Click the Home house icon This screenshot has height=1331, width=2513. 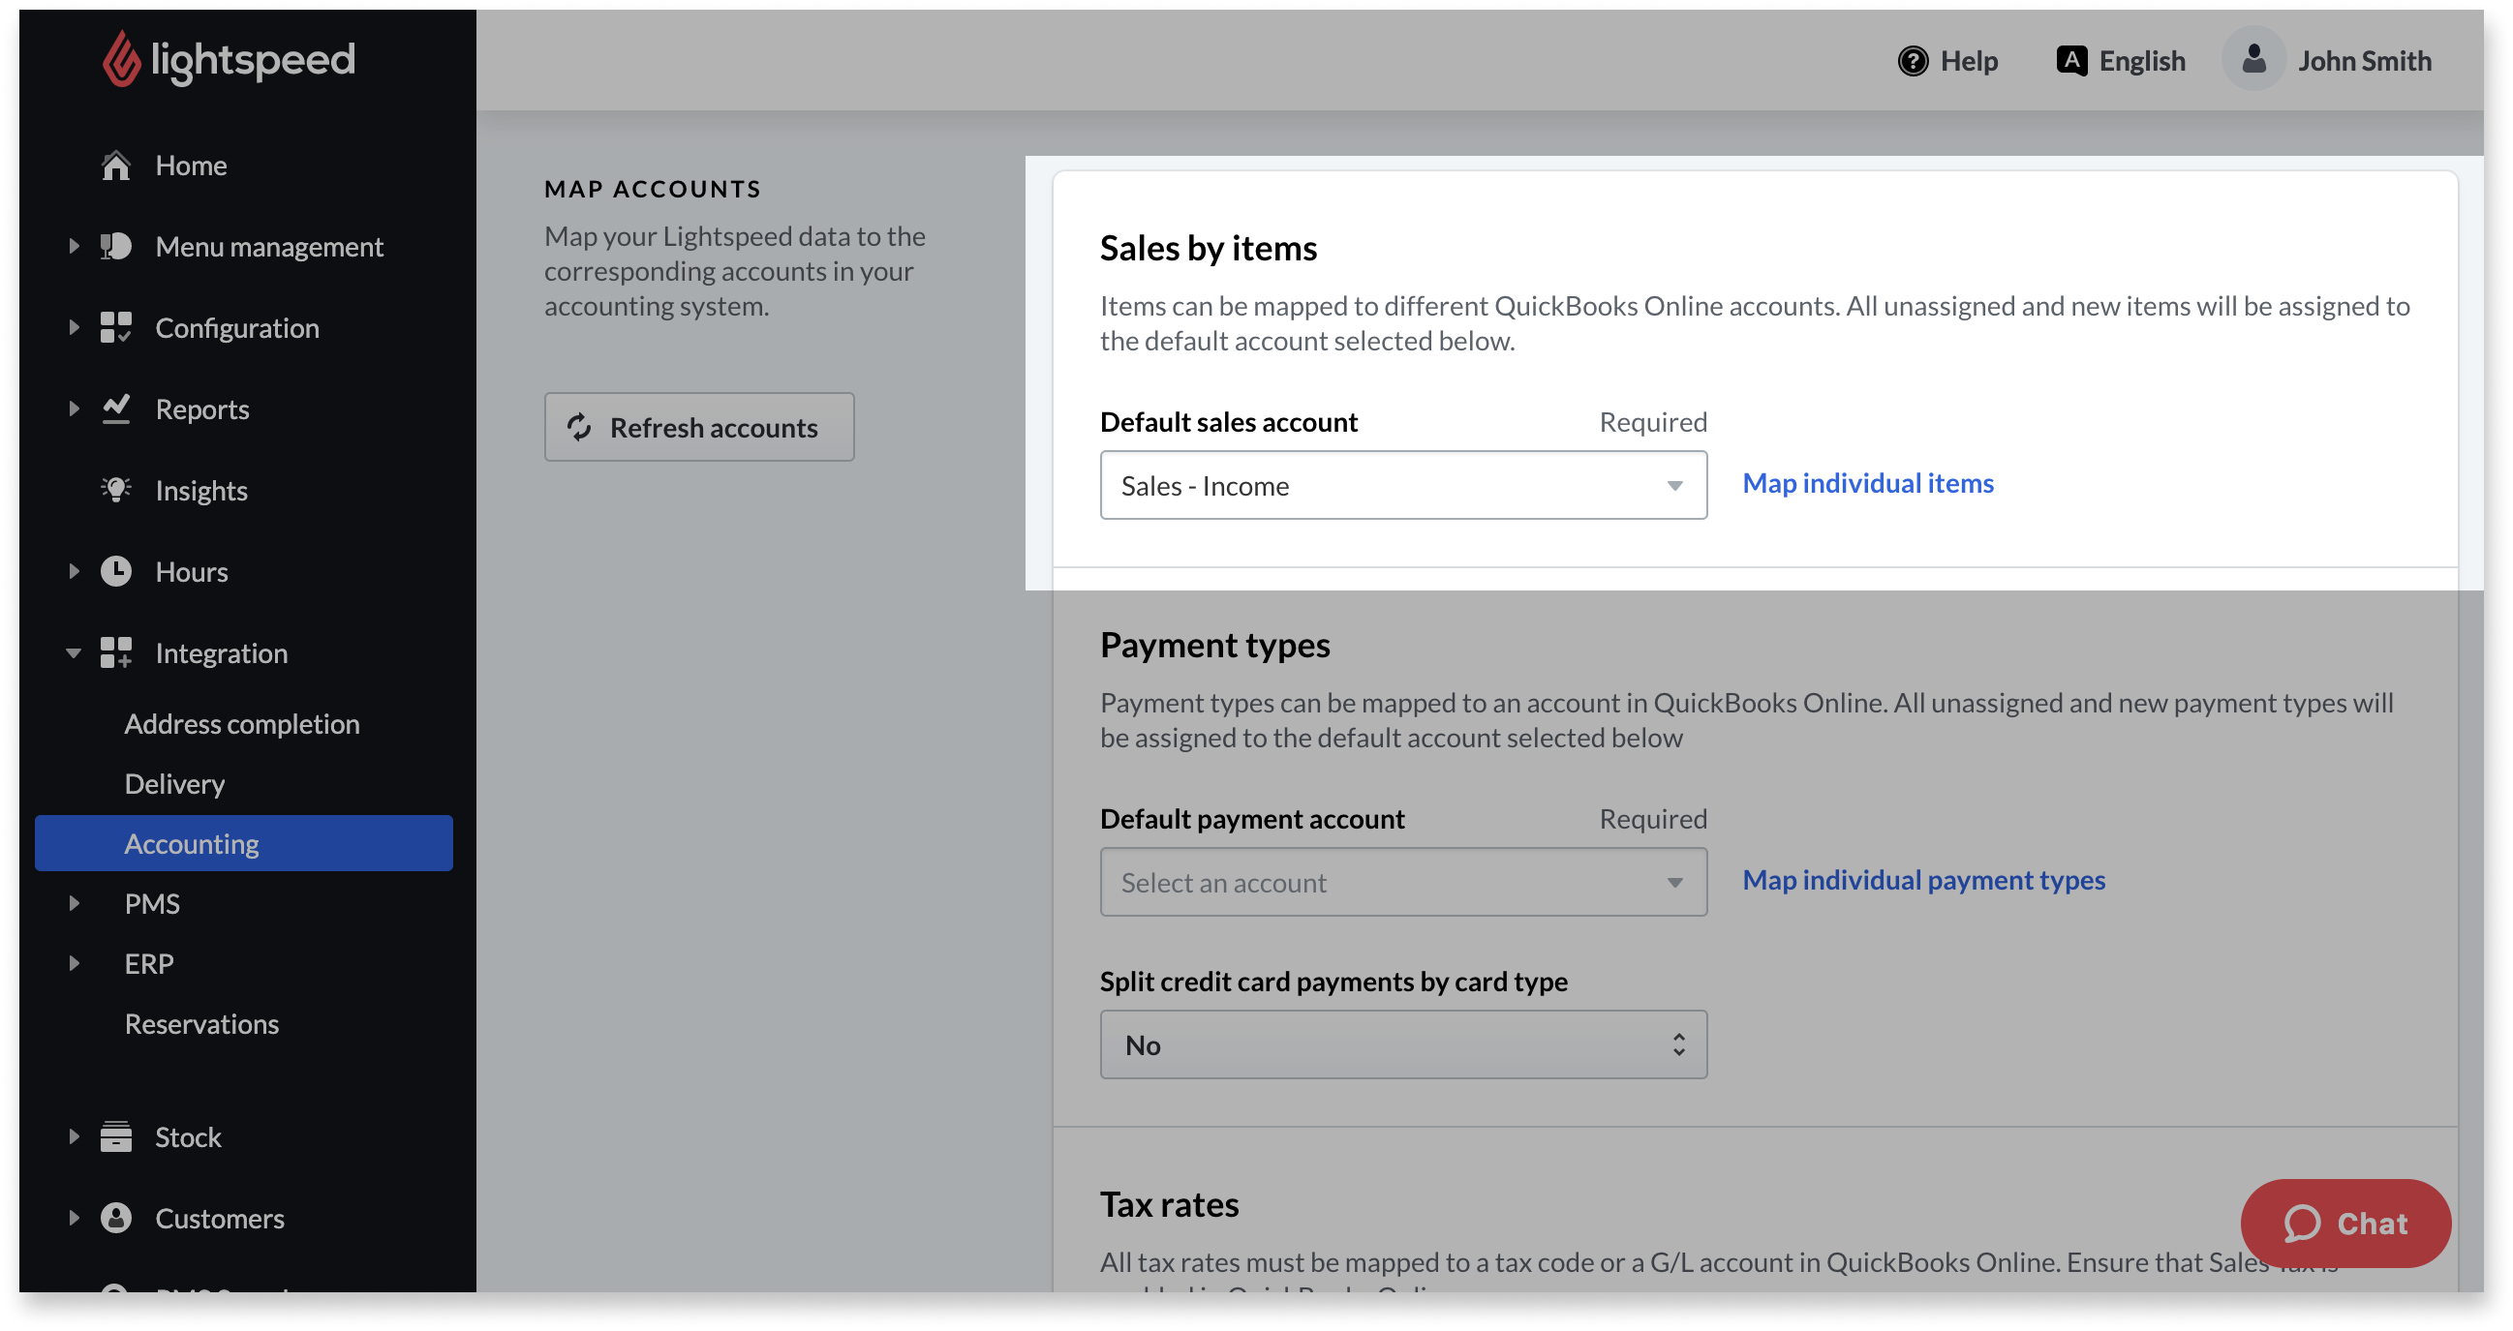point(116,166)
